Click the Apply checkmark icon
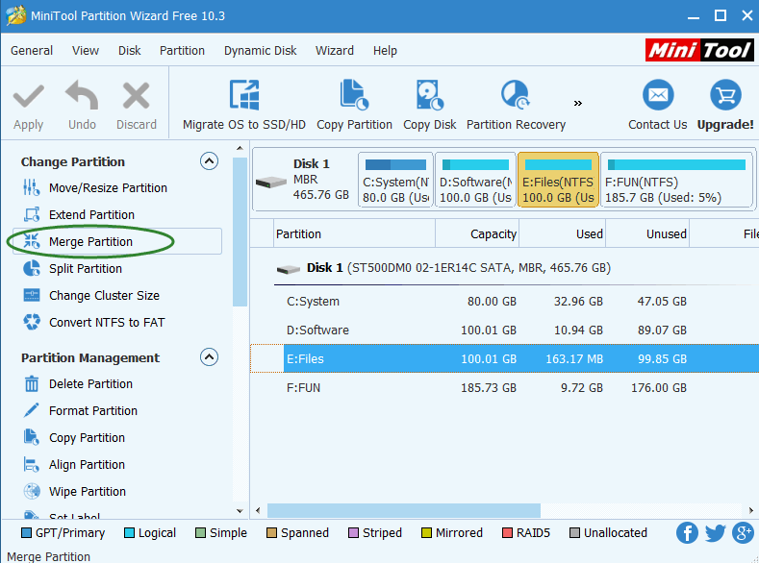The height and width of the screenshot is (563, 759). point(29,96)
